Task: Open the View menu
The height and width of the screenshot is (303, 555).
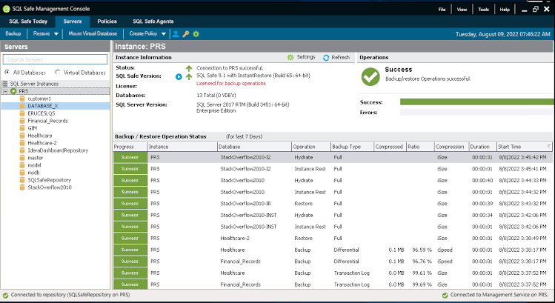Action: [462, 10]
